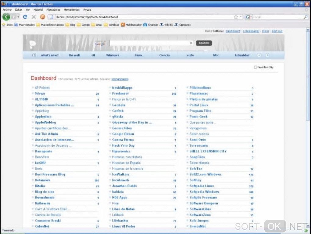Click the Forward navigation arrow
The image size is (311, 234).
[13, 17]
